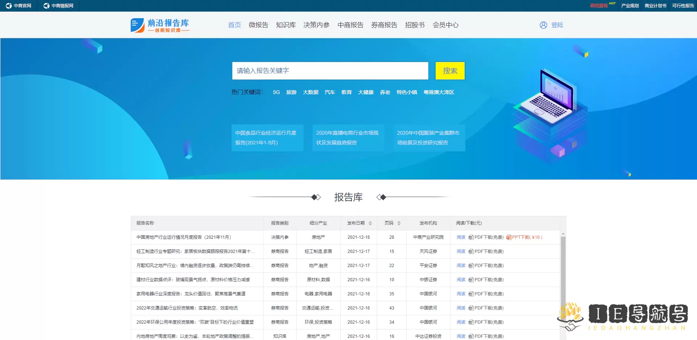Select the 5G hot keyword
Image resolution: width=697 pixels, height=340 pixels.
coord(276,92)
